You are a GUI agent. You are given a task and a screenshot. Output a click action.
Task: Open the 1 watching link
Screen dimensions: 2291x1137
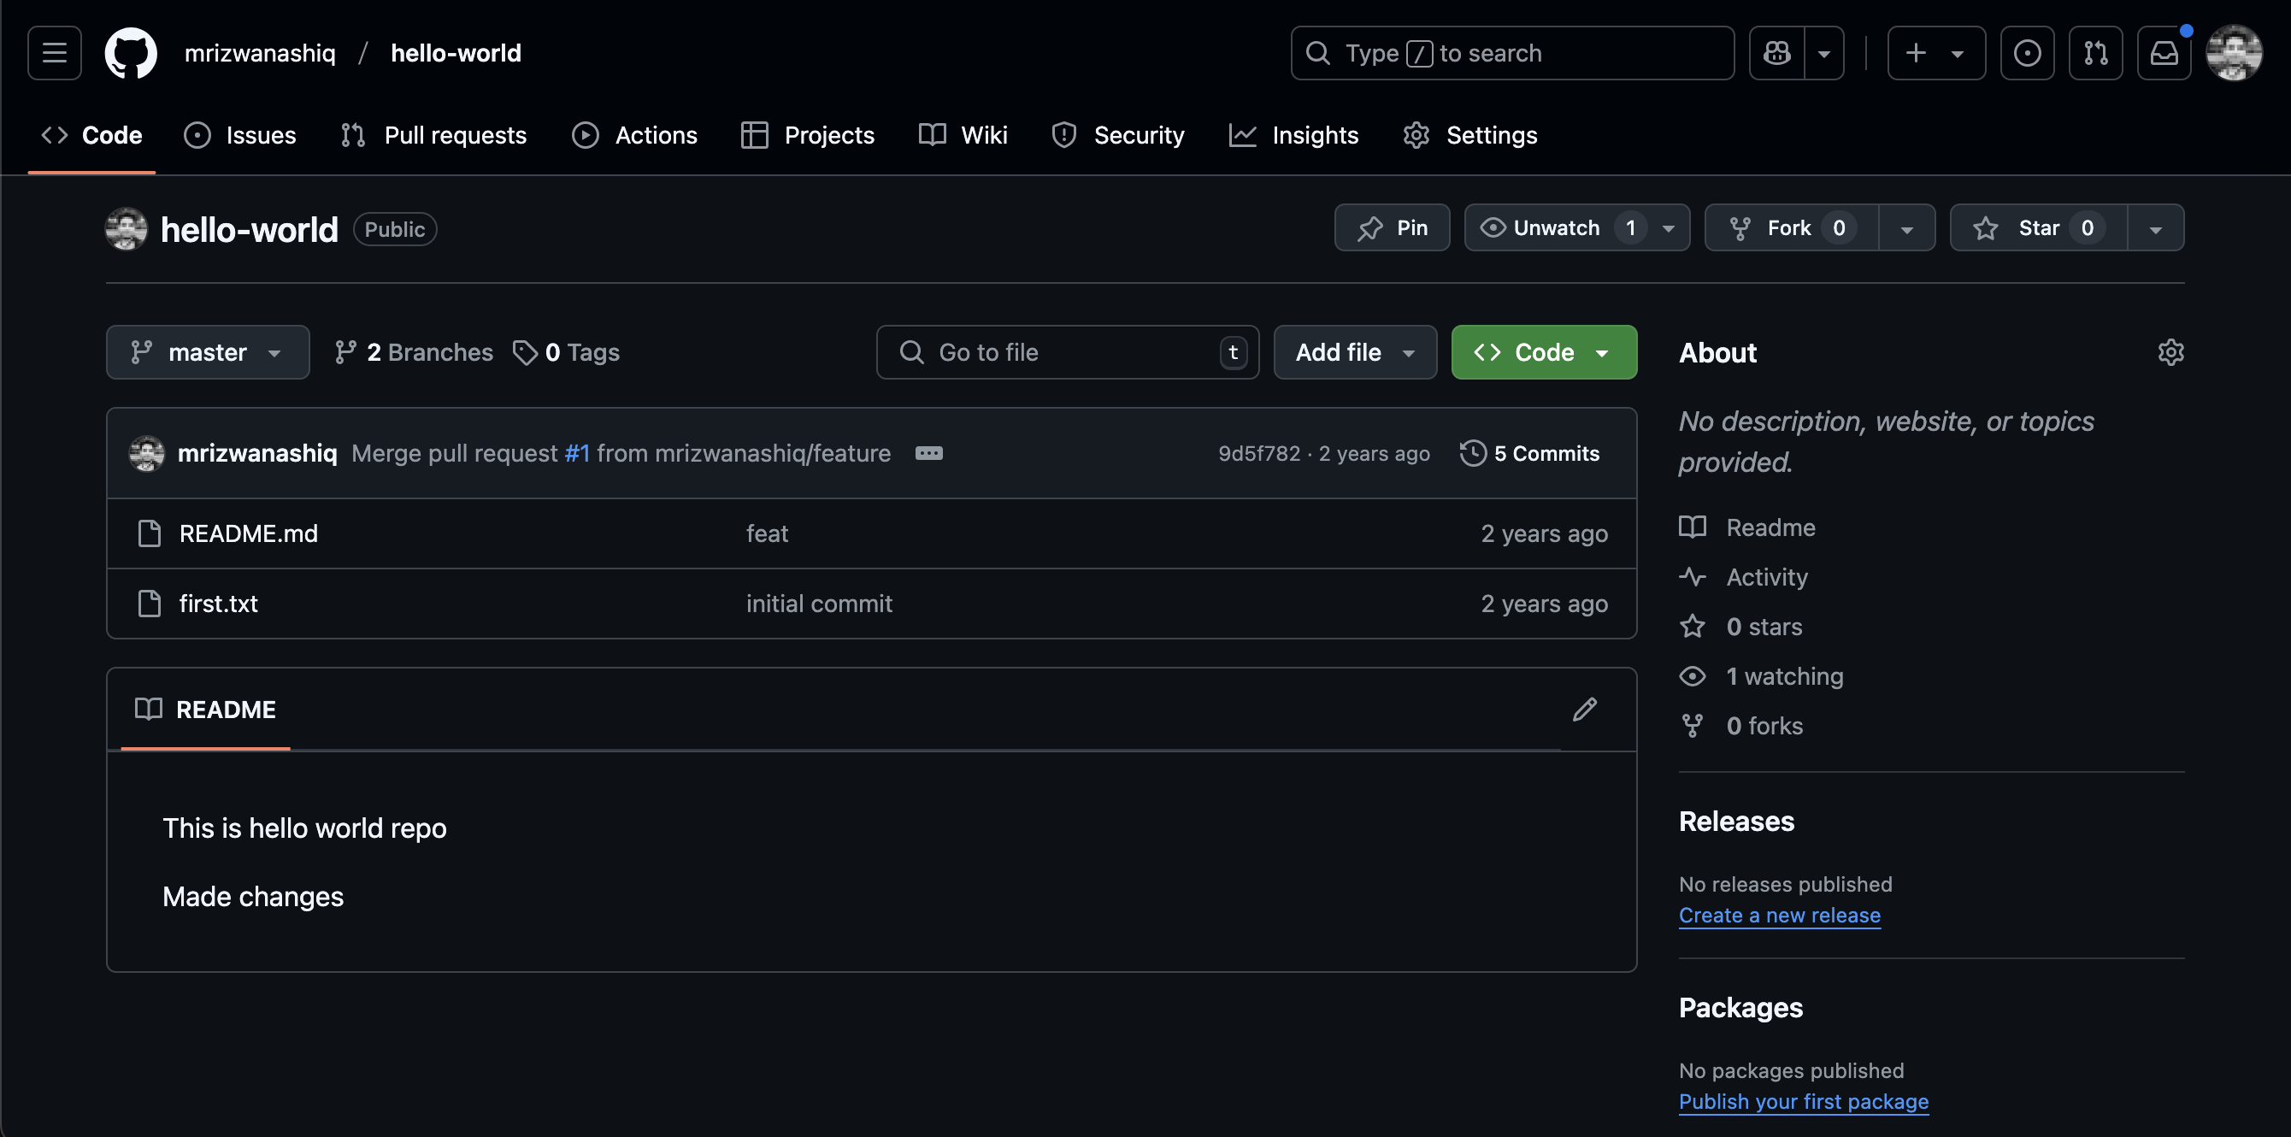(x=1761, y=676)
